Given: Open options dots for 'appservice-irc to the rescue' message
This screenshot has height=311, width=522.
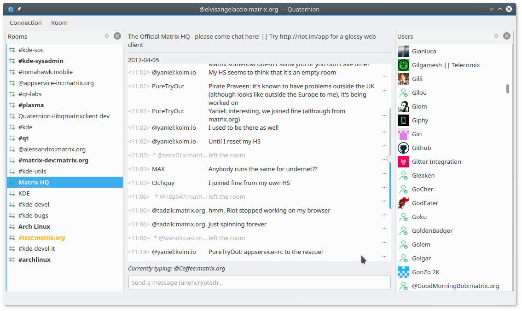Looking at the screenshot, I should tap(384, 256).
